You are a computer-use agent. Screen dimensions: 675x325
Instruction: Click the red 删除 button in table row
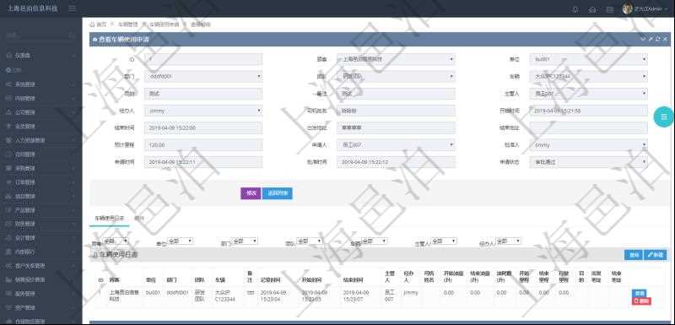[x=641, y=301]
